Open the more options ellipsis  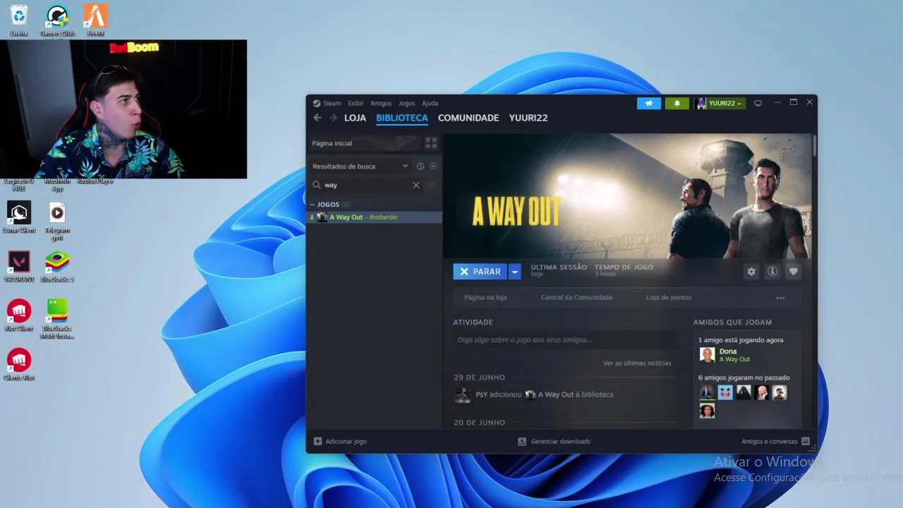pos(780,298)
